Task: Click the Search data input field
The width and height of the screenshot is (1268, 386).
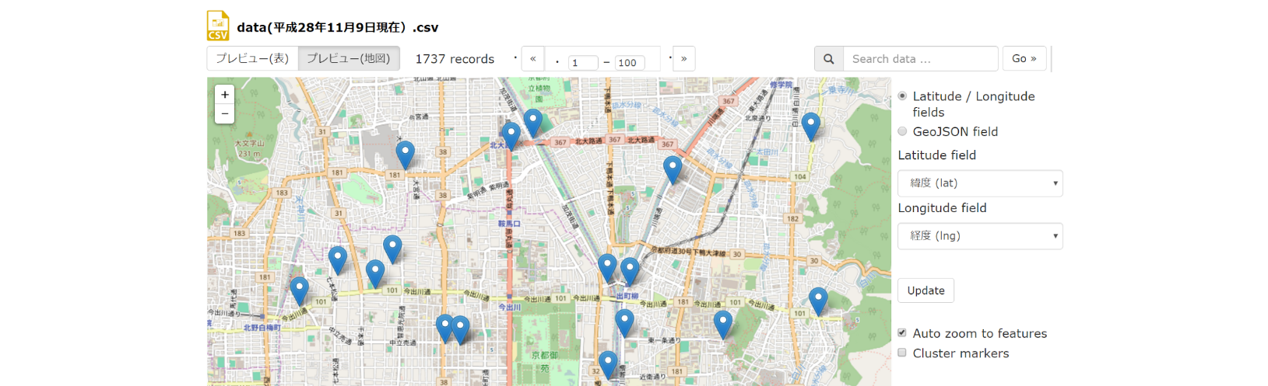Action: (920, 59)
